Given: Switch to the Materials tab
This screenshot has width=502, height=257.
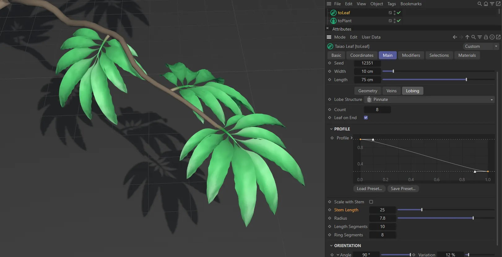Looking at the screenshot, I should coord(467,55).
